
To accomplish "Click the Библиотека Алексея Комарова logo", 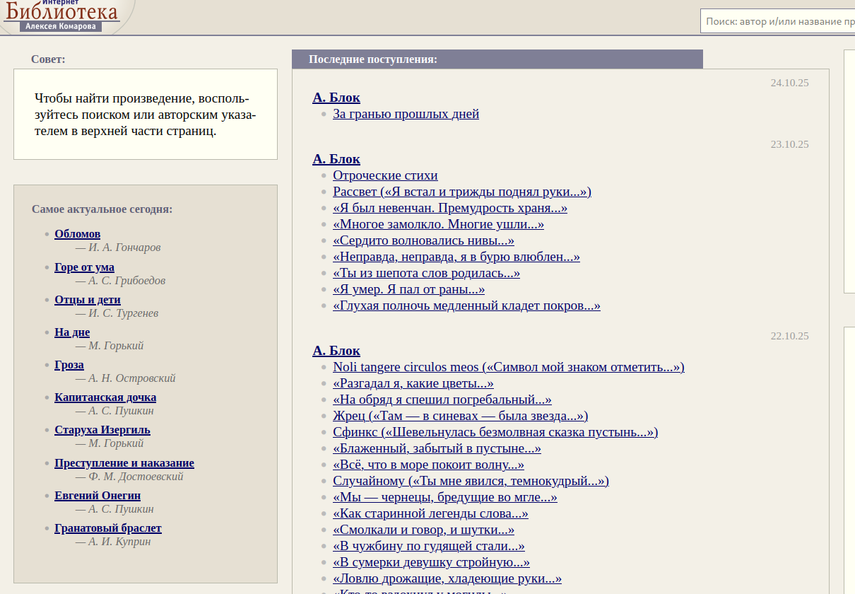I will (62, 16).
